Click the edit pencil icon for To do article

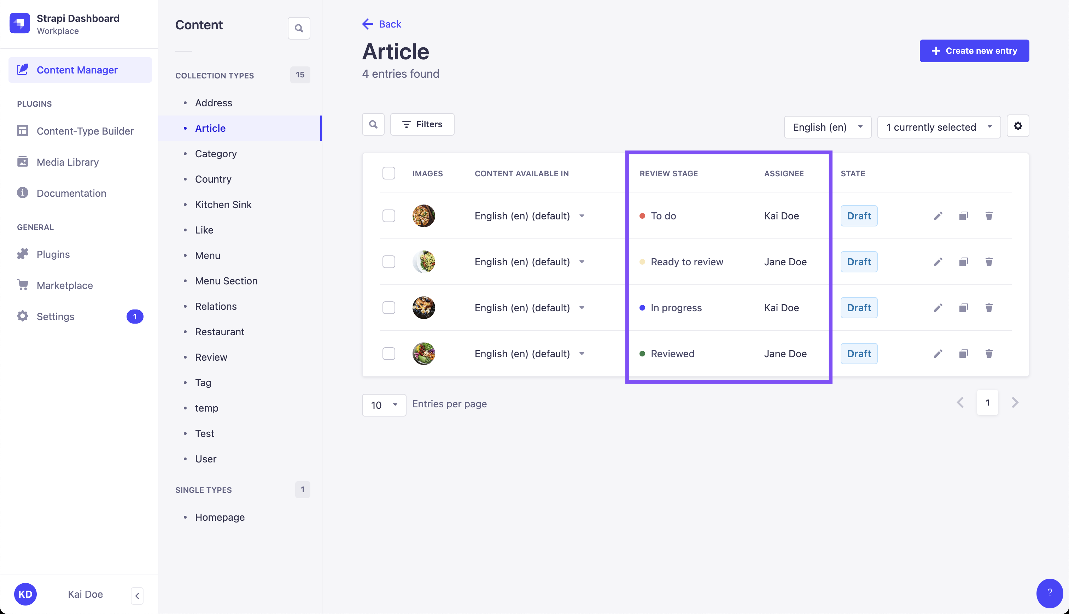coord(937,216)
